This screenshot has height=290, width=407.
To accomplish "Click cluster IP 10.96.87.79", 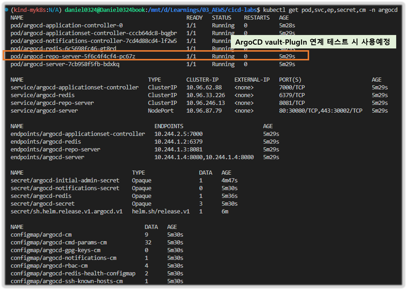I will 204,111.
